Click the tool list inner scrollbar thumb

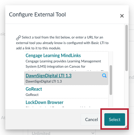click(x=111, y=80)
